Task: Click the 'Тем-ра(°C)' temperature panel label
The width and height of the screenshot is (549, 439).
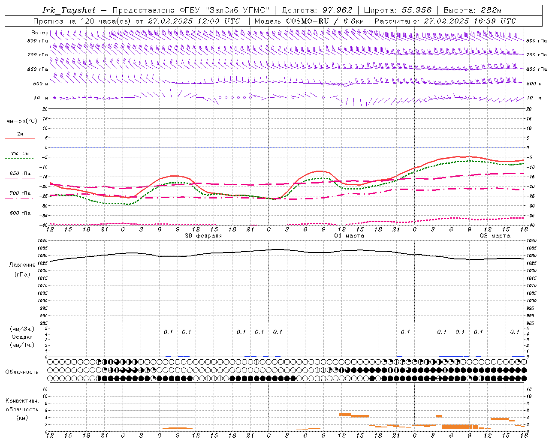Action: point(20,121)
